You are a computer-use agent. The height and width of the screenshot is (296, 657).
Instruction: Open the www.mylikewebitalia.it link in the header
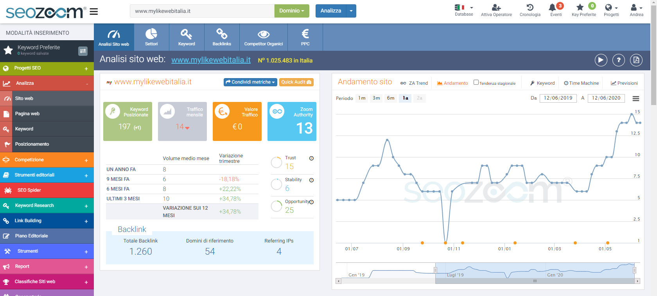(x=211, y=60)
